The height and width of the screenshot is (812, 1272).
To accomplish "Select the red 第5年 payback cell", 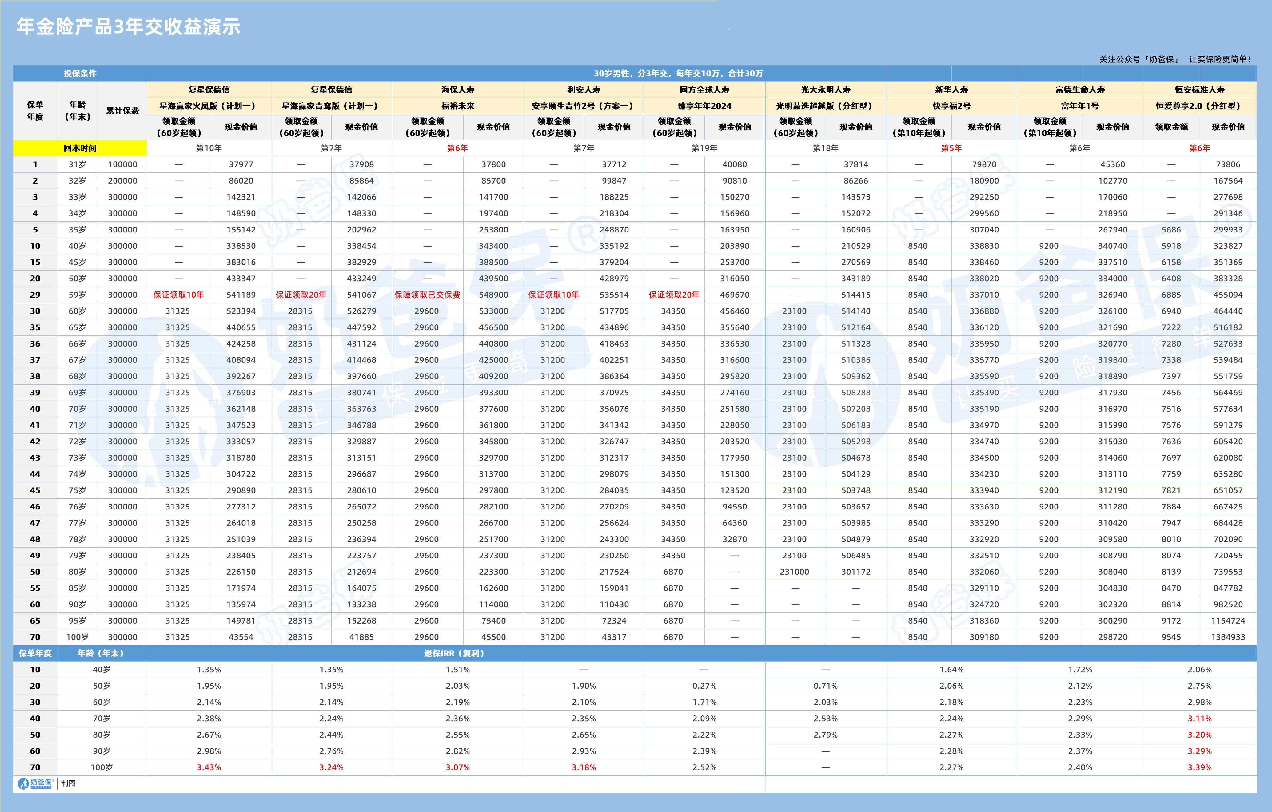I will 951,149.
